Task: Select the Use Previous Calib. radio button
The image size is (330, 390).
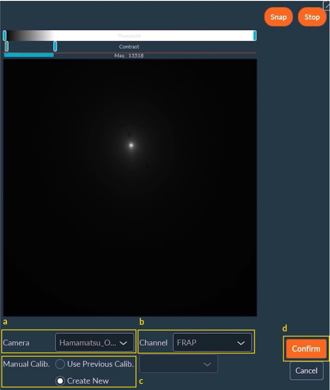Action: [61, 364]
